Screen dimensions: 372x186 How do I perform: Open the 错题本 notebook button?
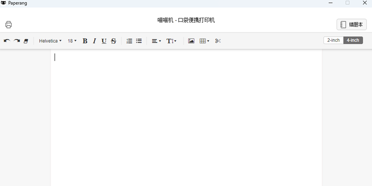(352, 25)
